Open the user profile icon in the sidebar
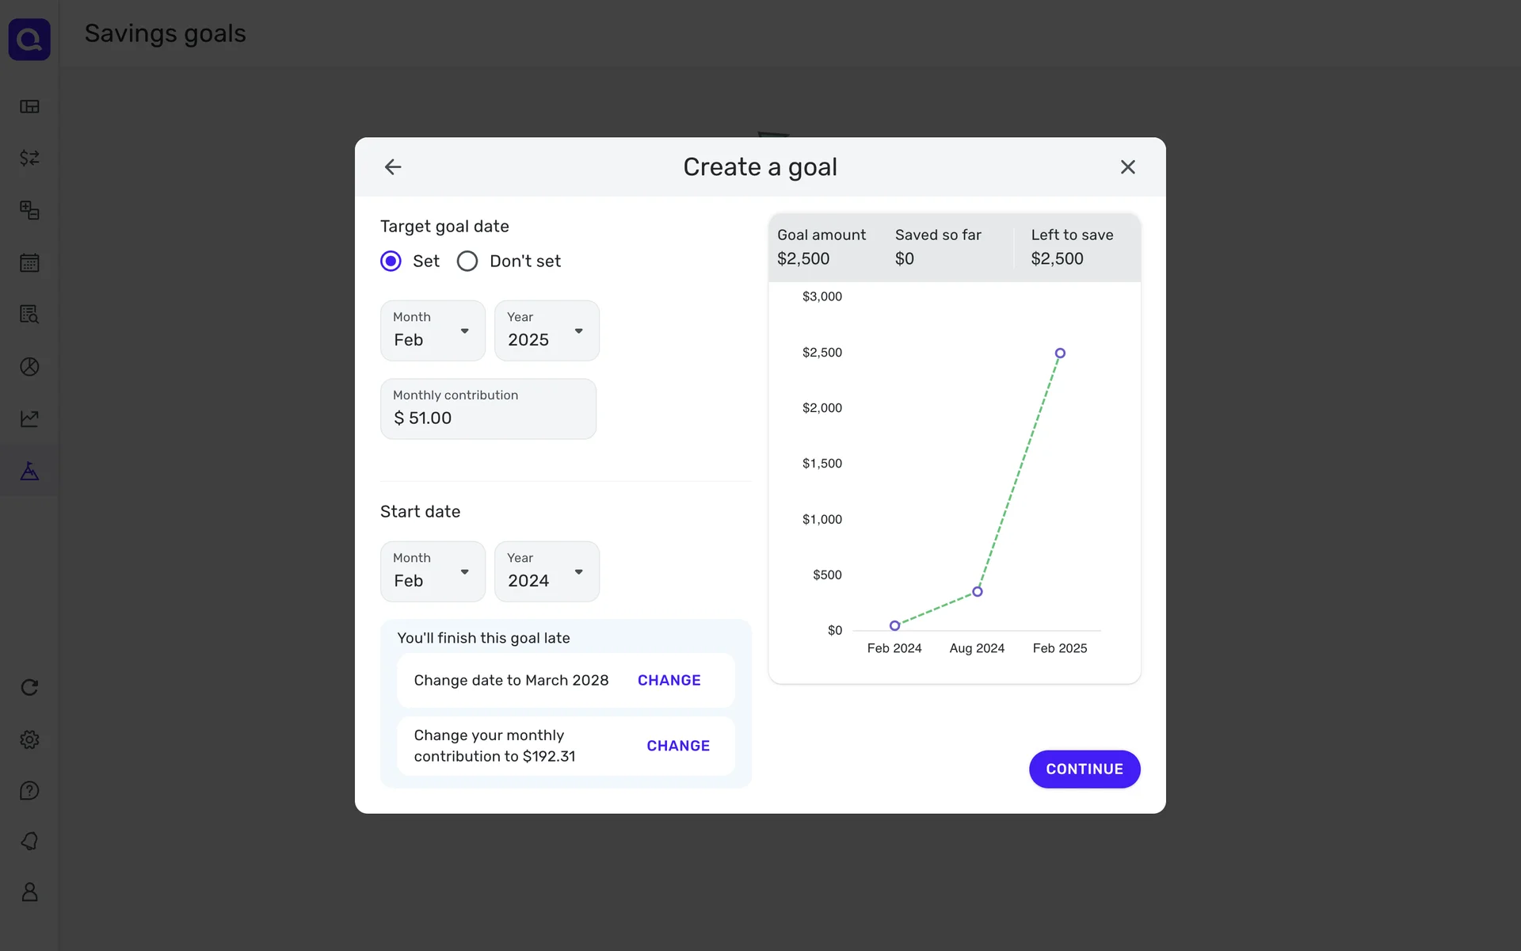This screenshot has height=951, width=1521. click(29, 892)
